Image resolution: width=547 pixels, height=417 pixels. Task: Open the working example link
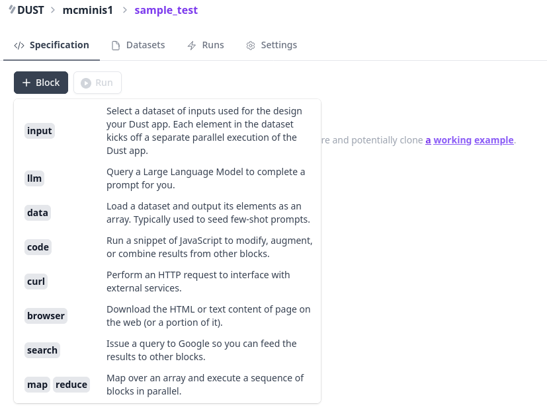point(469,140)
